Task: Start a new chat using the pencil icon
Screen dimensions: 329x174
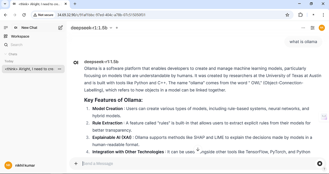Action: pos(60,27)
